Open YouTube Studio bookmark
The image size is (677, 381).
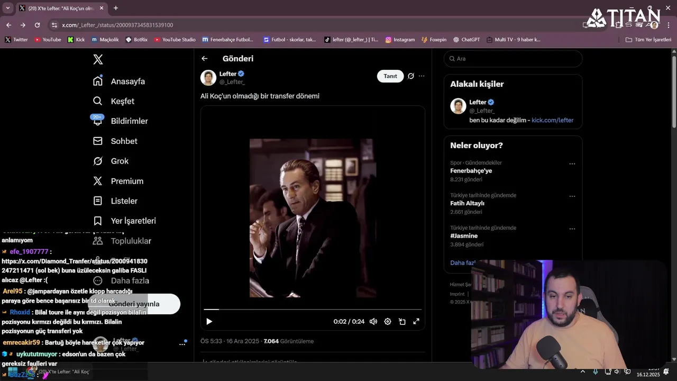coord(175,40)
